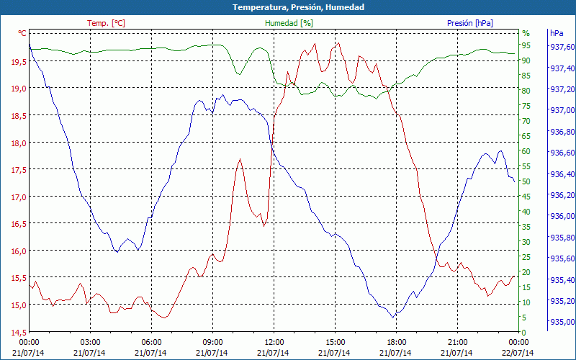This screenshot has height=360, width=576.
Task: Click the '06:00' time axis label
Action: point(152,343)
